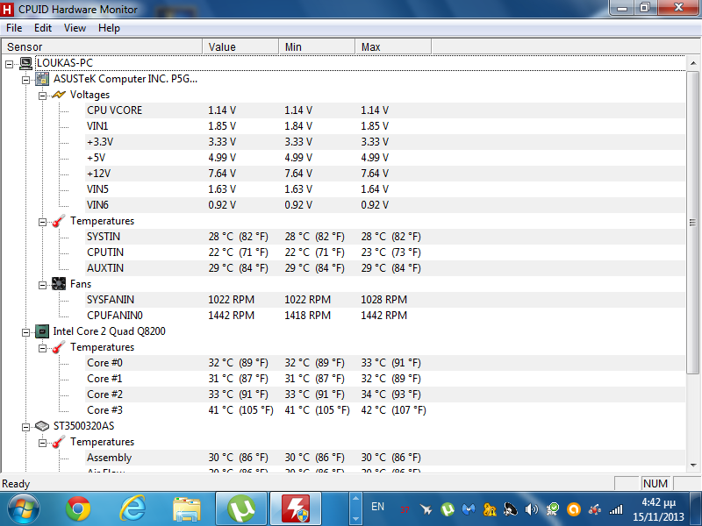
Task: Collapse the CPU core Temperatures group
Action: point(42,348)
